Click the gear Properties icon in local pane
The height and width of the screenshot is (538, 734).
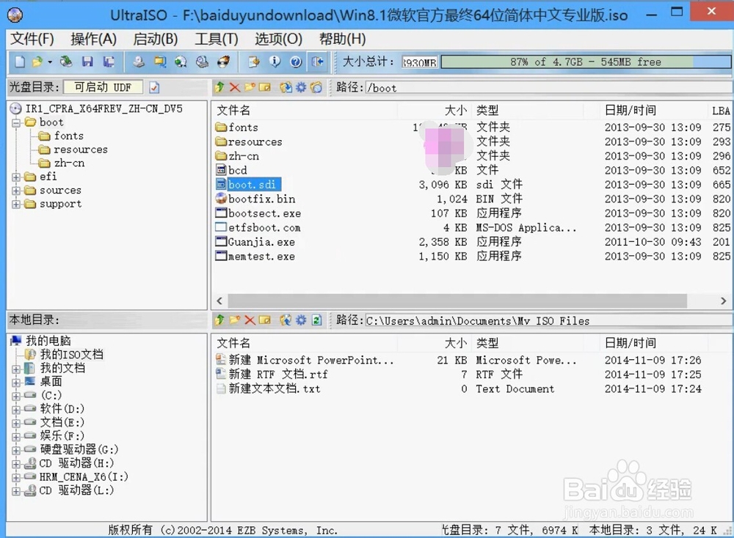(301, 320)
